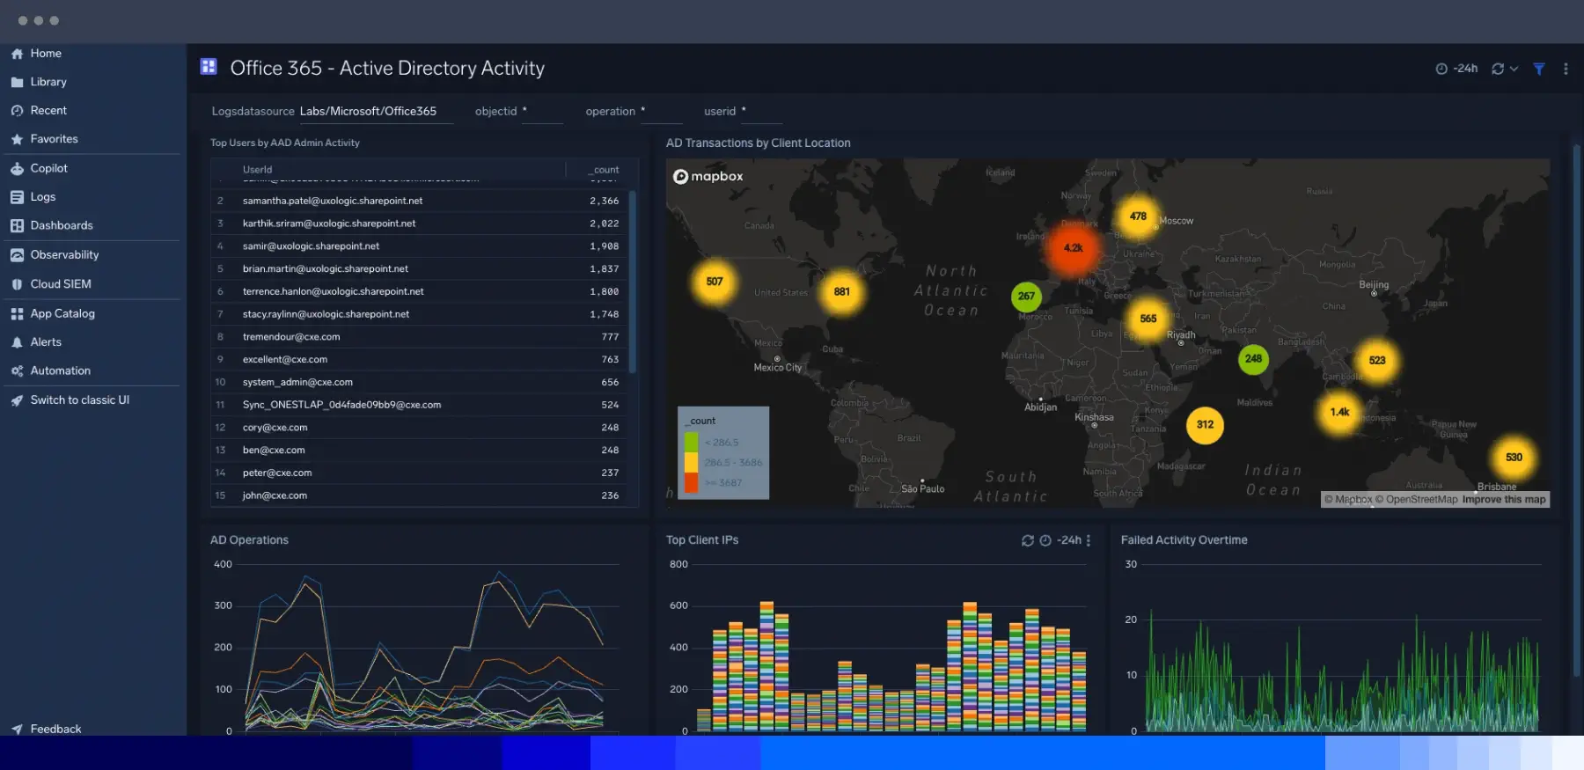
Task: Click the Failed Activity Overtime panel title
Action: pos(1184,540)
